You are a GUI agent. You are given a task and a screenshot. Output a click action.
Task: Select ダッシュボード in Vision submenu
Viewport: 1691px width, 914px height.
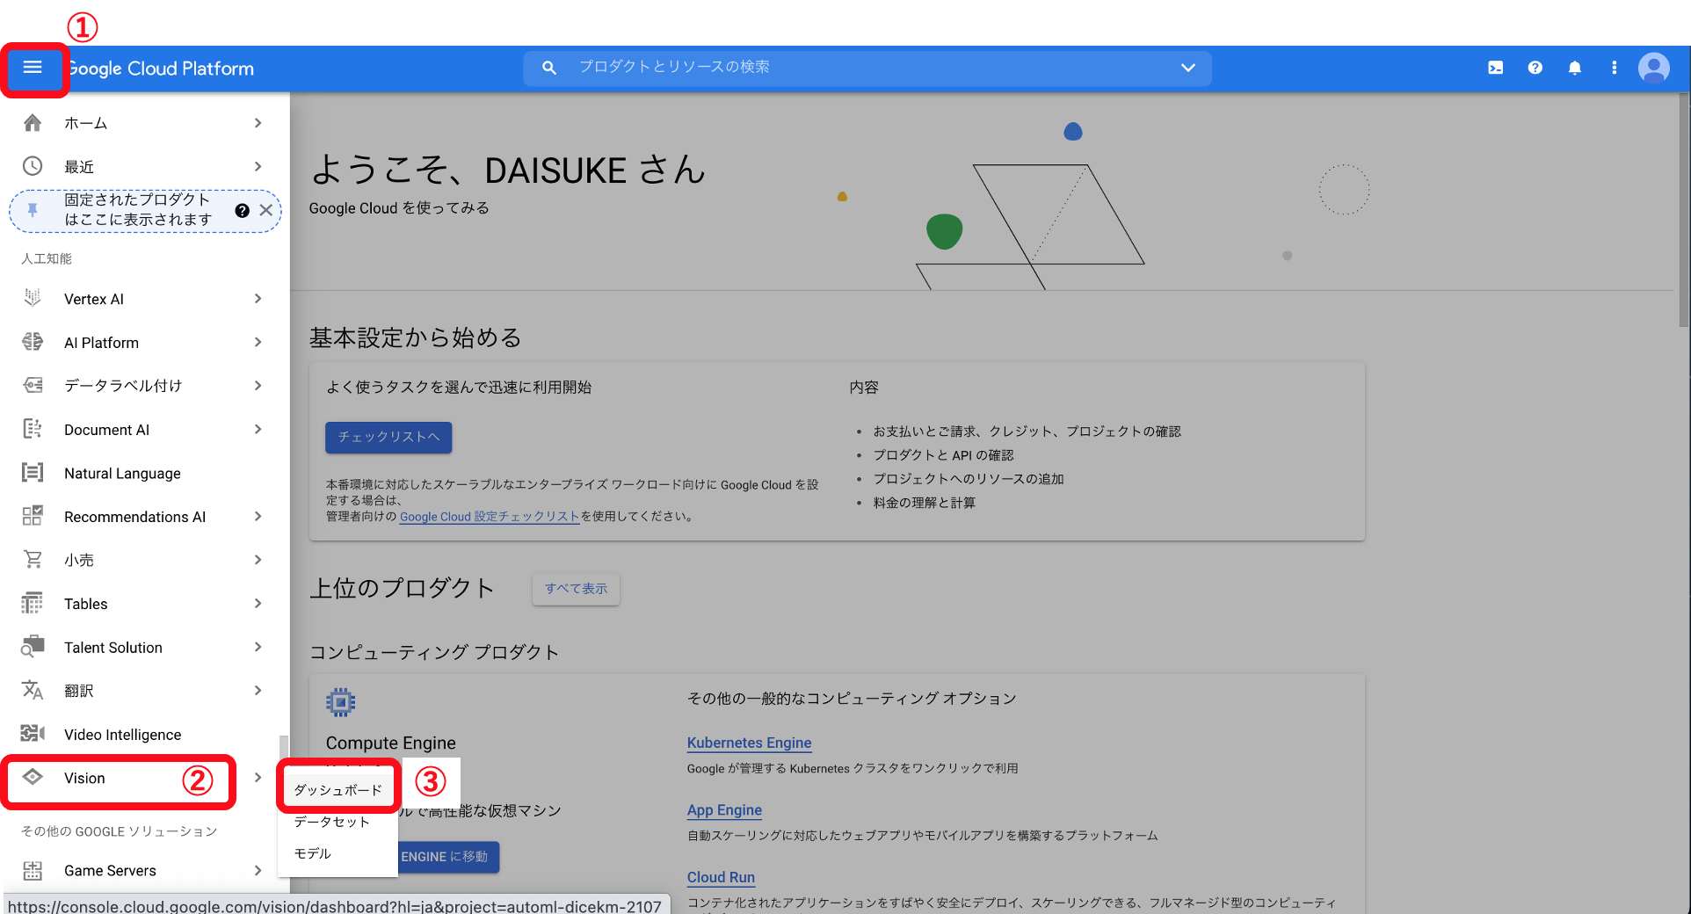coord(338,790)
